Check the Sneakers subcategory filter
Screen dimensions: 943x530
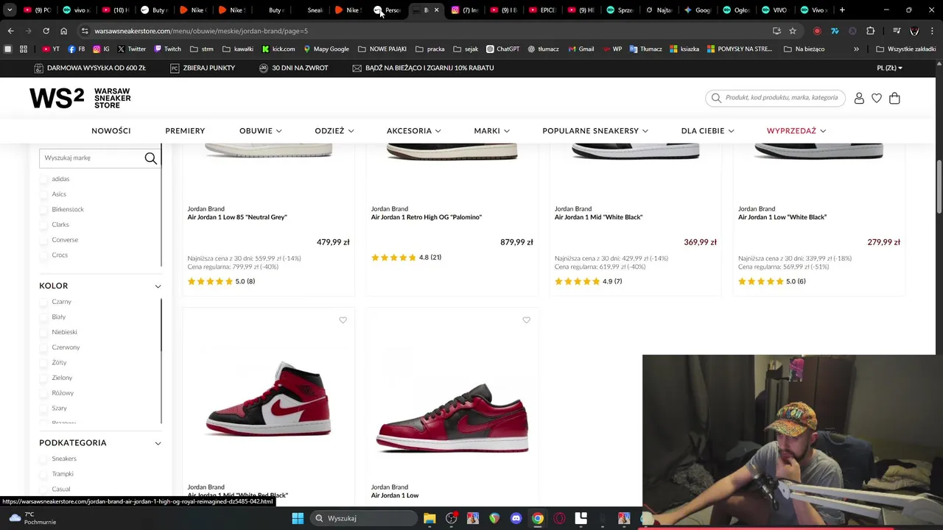tap(43, 459)
